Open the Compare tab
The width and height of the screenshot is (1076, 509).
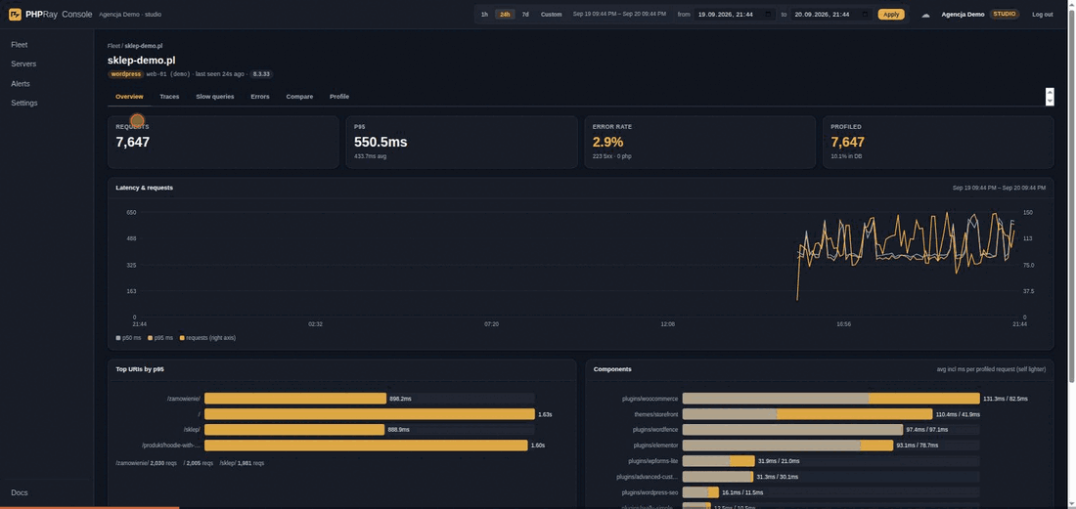pos(299,97)
